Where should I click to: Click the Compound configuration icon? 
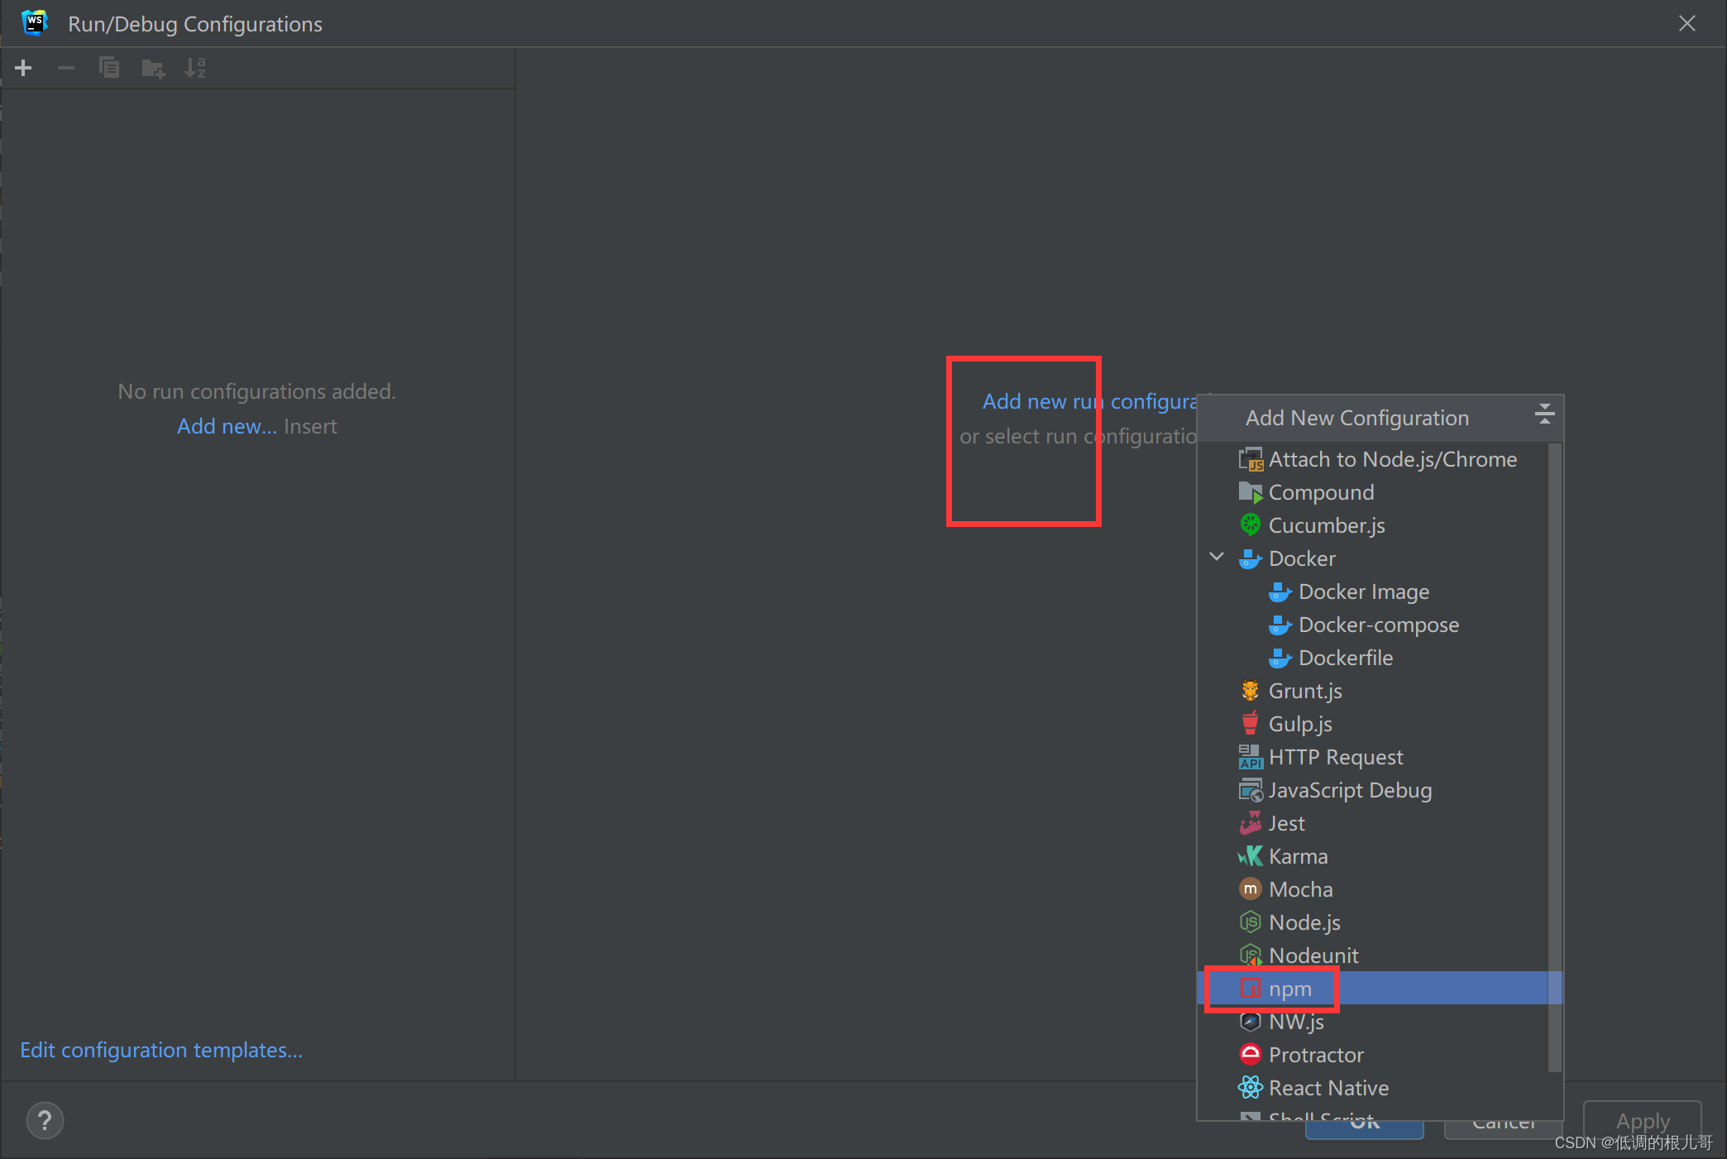(x=1251, y=492)
